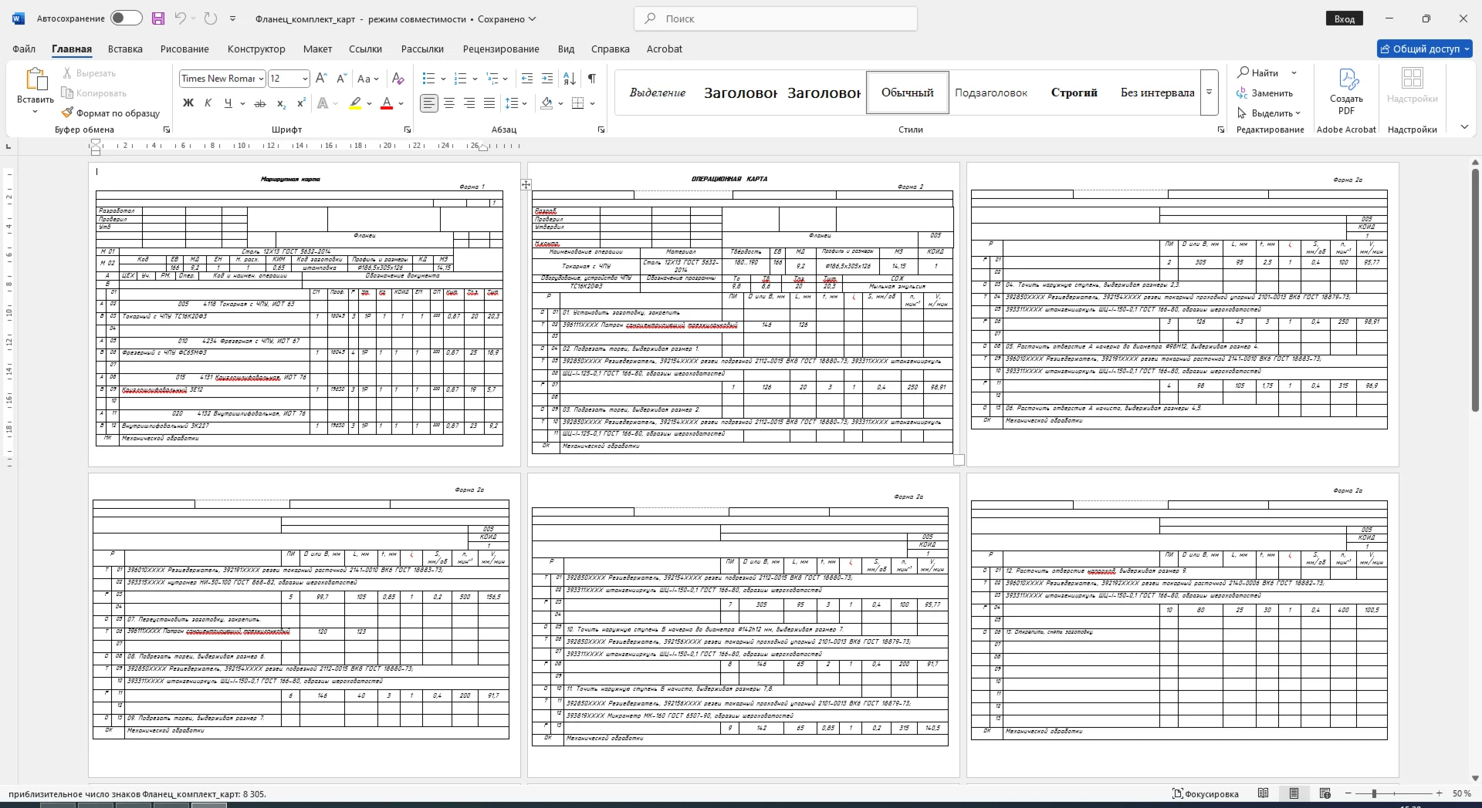Switch to Макет tab

tap(317, 49)
